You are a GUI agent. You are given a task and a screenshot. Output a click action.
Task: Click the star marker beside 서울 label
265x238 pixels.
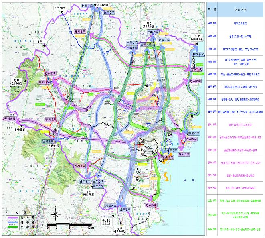point(95,5)
